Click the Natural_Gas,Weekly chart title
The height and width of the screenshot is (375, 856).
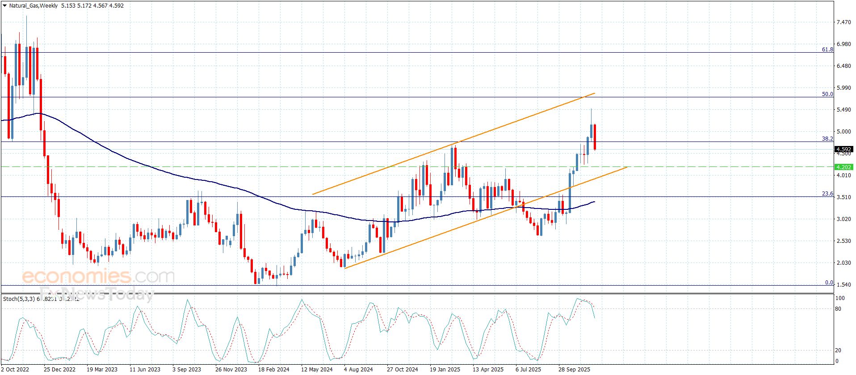click(x=34, y=6)
